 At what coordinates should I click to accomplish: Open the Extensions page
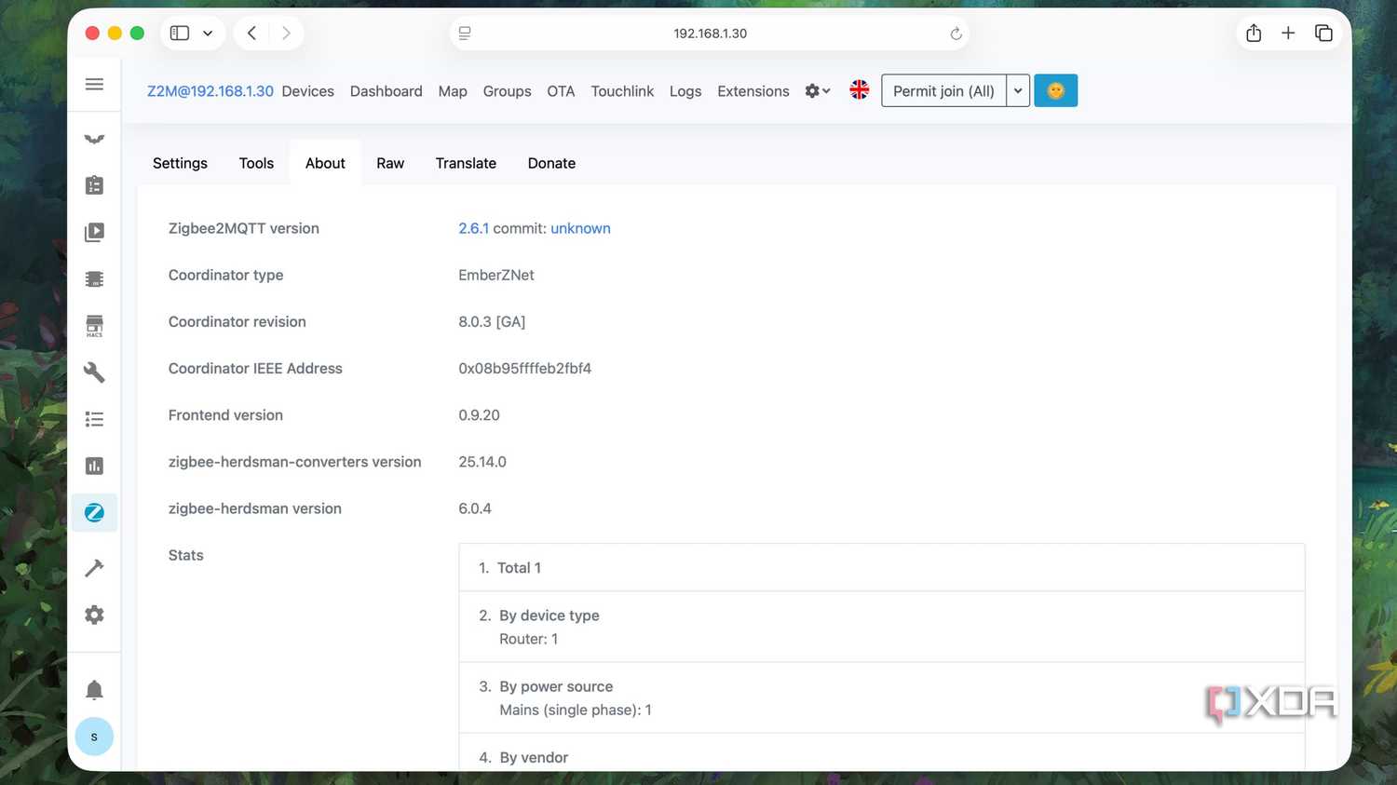pos(753,91)
